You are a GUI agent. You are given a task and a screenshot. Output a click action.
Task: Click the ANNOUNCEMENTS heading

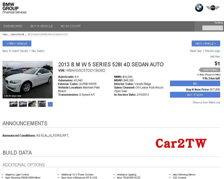(25, 123)
